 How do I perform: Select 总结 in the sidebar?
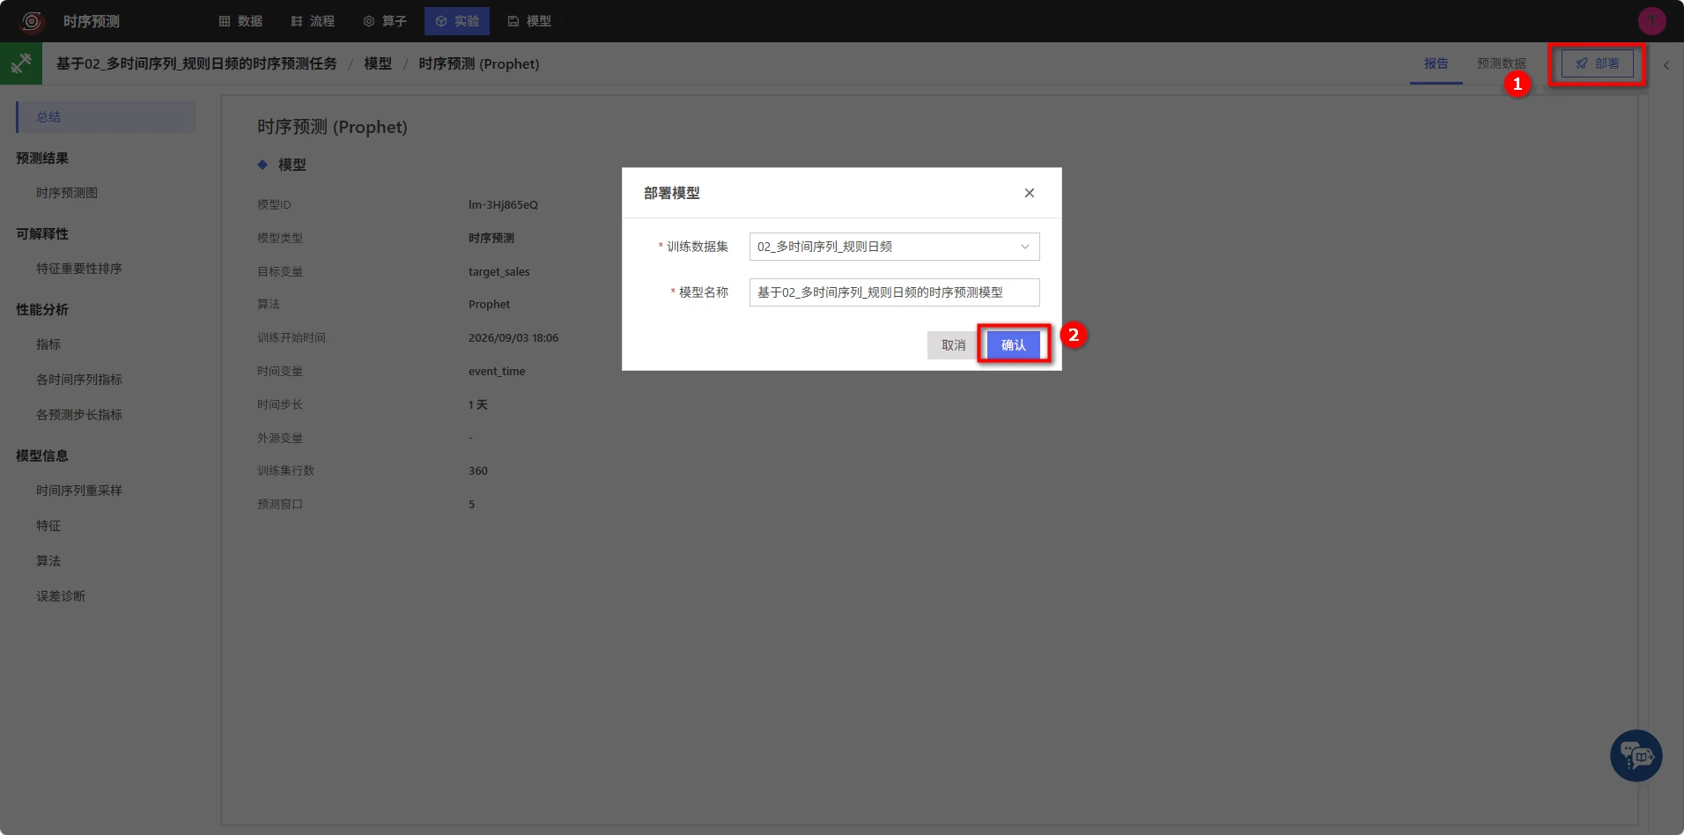(x=106, y=117)
